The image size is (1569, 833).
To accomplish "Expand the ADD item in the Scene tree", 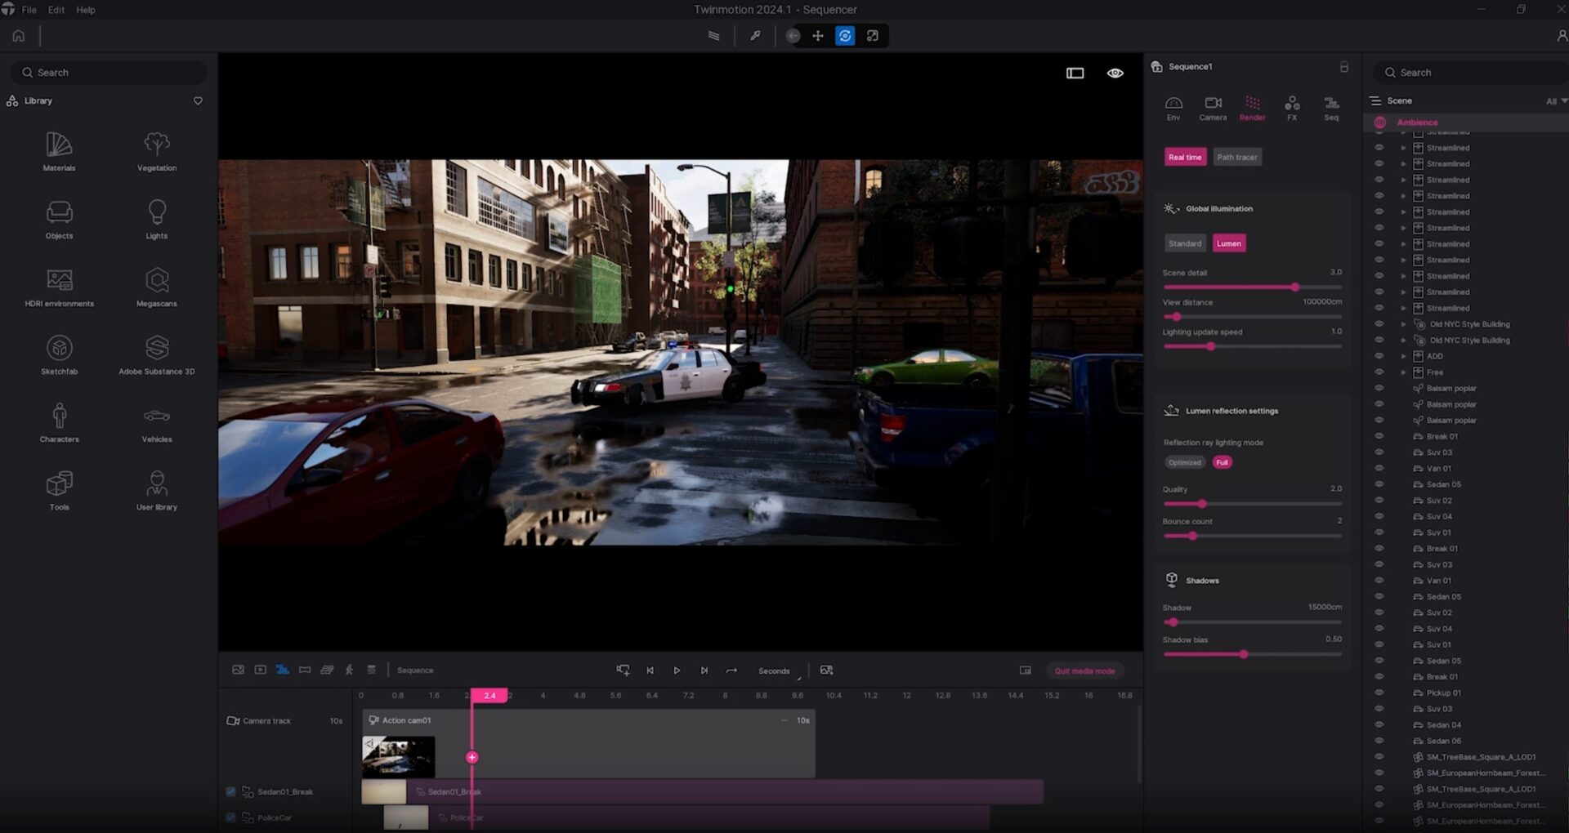I will click(x=1404, y=356).
